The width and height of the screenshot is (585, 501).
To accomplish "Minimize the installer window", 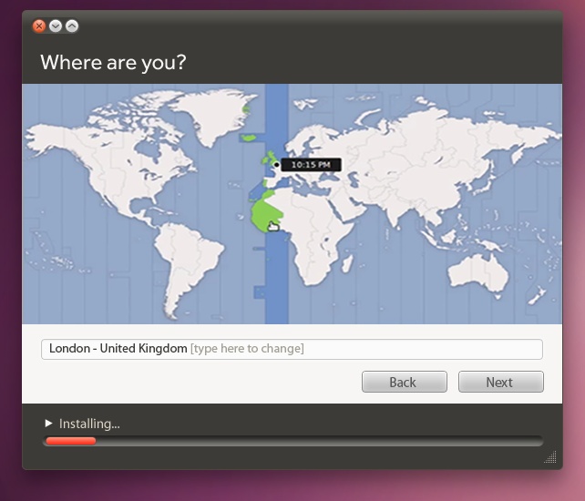I will coord(56,26).
